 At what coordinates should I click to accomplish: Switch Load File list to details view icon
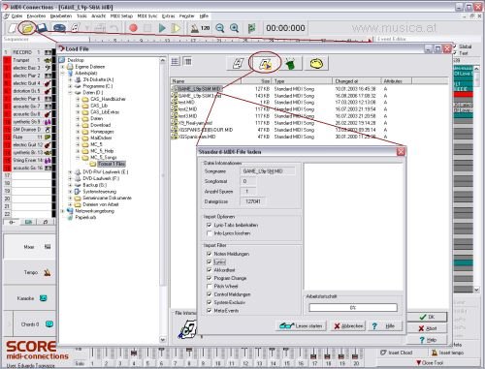[188, 61]
